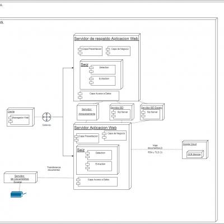Screen dimensions: 224x224
Task: Click the Viaje documentos connector label
Action: coord(155,147)
